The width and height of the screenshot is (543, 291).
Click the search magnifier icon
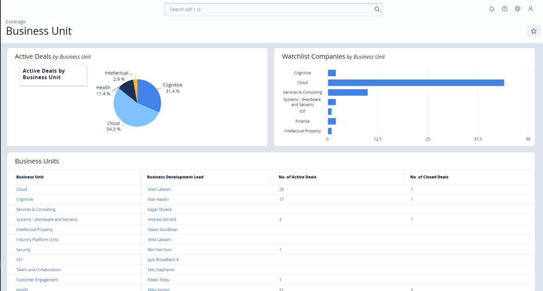pyautogui.click(x=377, y=9)
